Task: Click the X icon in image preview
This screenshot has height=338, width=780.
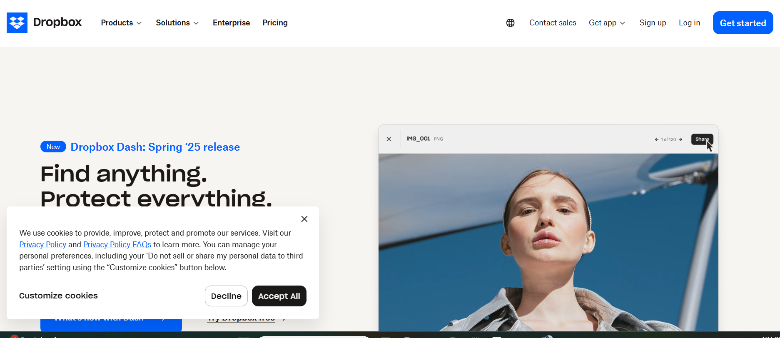Action: click(389, 139)
